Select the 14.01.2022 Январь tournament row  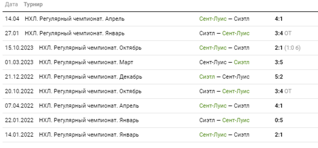[89, 135]
